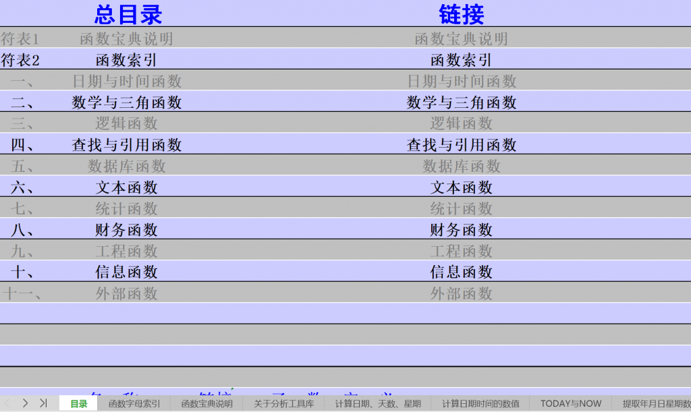This screenshot has height=412, width=691.
Task: Open the 工程函数 link in 链接 column
Action: 461,251
